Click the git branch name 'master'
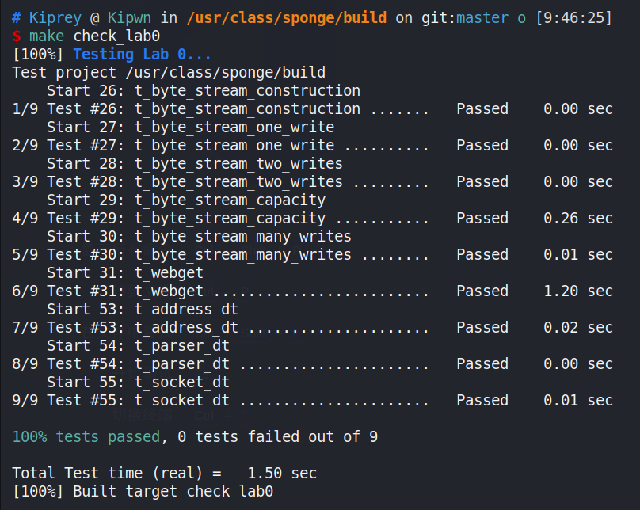This screenshot has height=510, width=640. tap(482, 17)
